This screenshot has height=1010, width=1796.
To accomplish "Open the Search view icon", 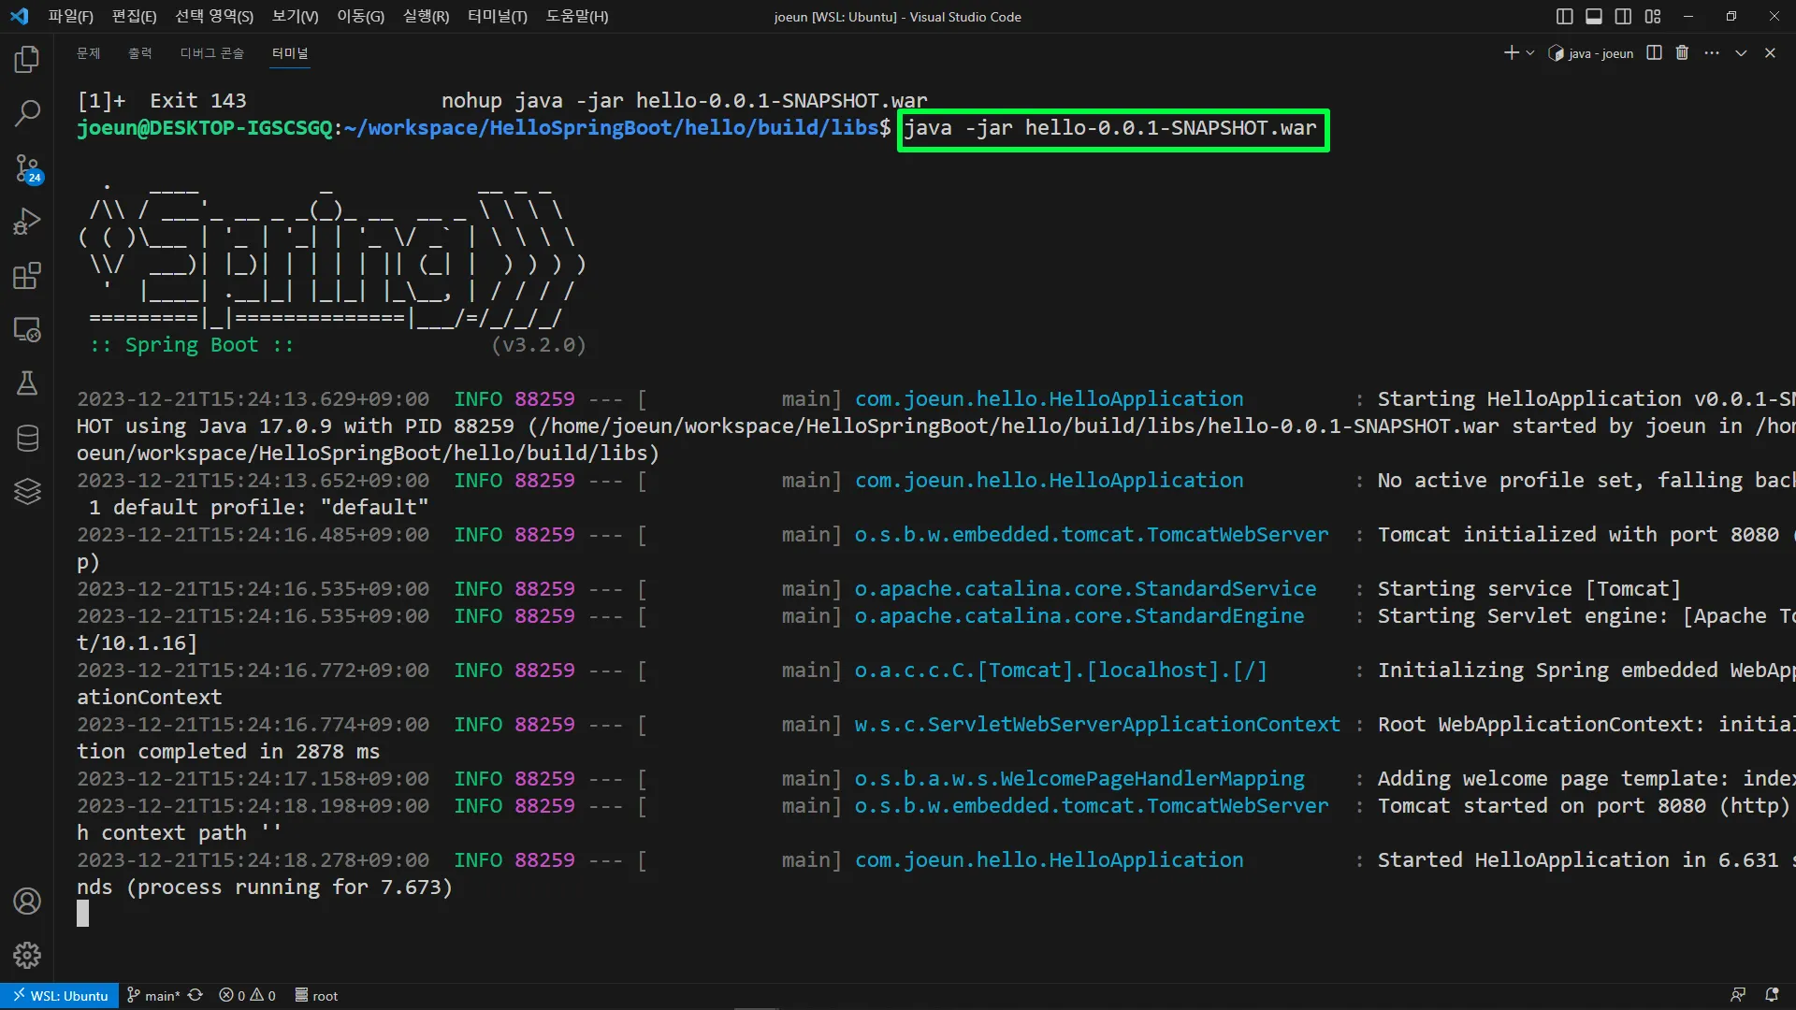I will point(27,113).
